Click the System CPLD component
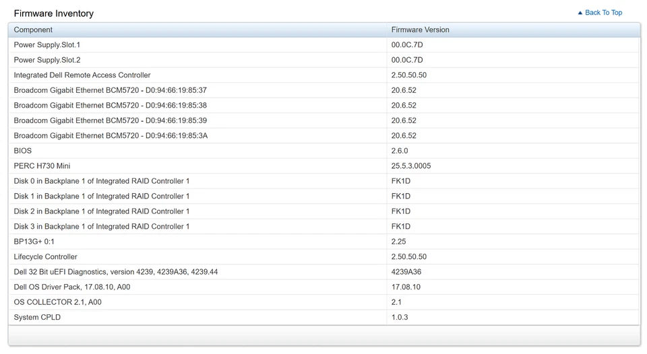647x354 pixels. pos(37,318)
